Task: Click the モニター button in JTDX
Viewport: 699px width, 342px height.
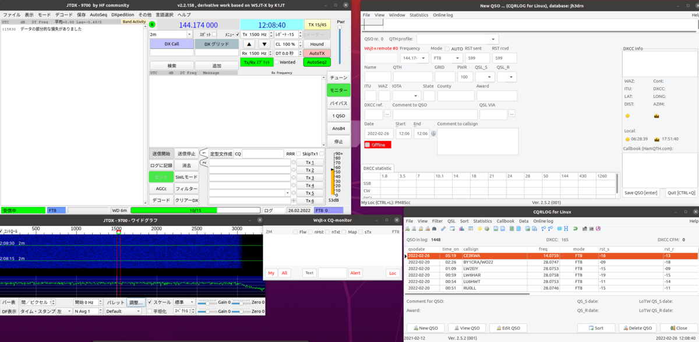Action: click(338, 90)
